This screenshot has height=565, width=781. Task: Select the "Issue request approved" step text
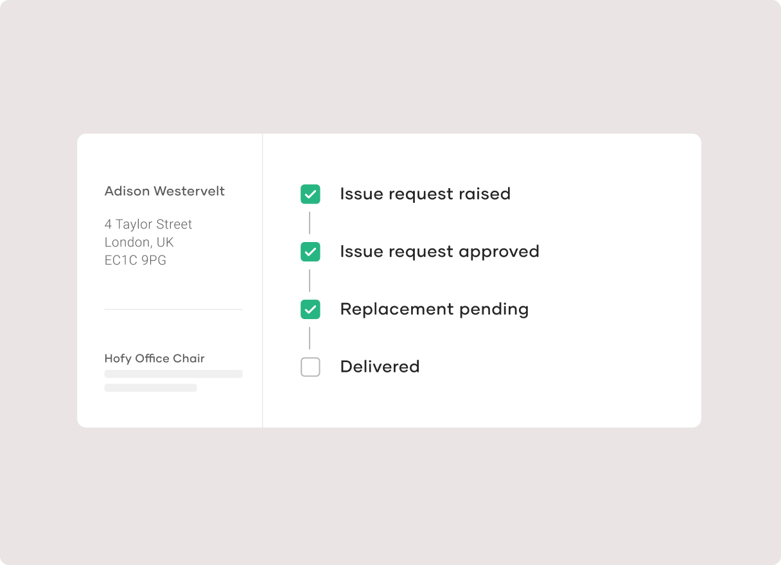[x=439, y=252]
